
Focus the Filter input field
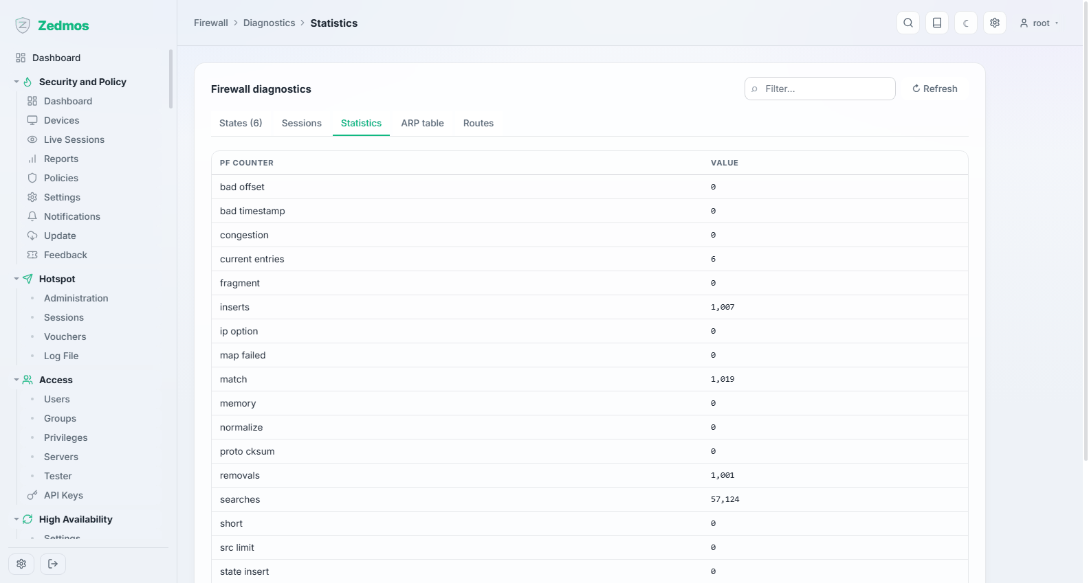tap(820, 89)
